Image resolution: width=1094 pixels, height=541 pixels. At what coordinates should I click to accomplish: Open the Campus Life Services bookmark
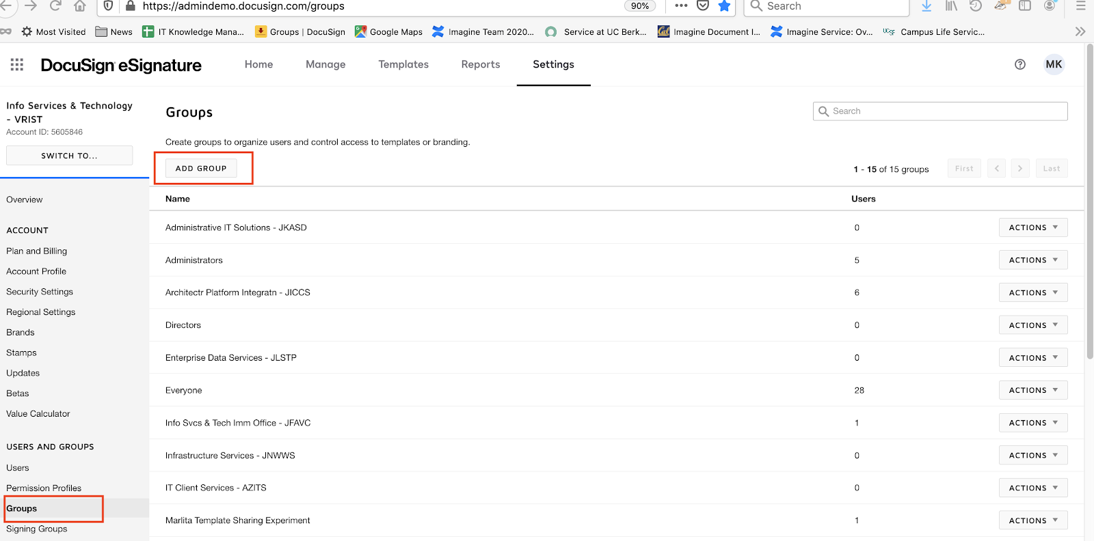pyautogui.click(x=934, y=31)
